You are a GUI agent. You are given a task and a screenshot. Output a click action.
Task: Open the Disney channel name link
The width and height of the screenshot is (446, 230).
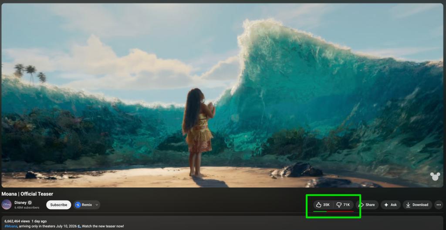[20, 203]
